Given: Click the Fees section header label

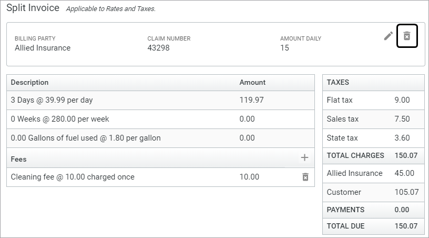Looking at the screenshot, I should tap(18, 158).
